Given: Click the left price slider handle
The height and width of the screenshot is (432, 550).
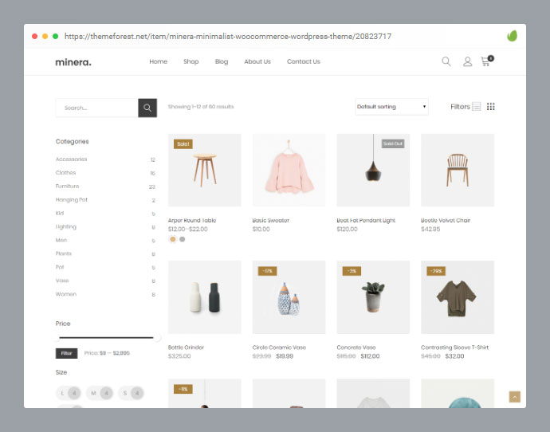Looking at the screenshot, I should 57,338.
